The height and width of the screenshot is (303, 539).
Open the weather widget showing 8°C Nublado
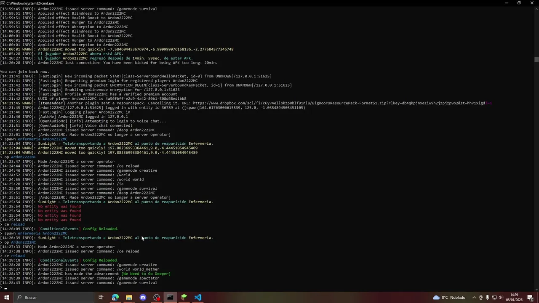tap(449, 298)
